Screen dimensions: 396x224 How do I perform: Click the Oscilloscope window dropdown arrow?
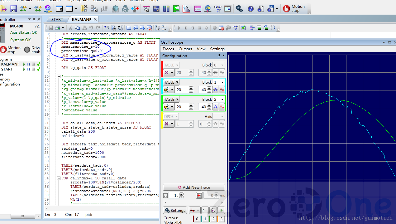384,42
